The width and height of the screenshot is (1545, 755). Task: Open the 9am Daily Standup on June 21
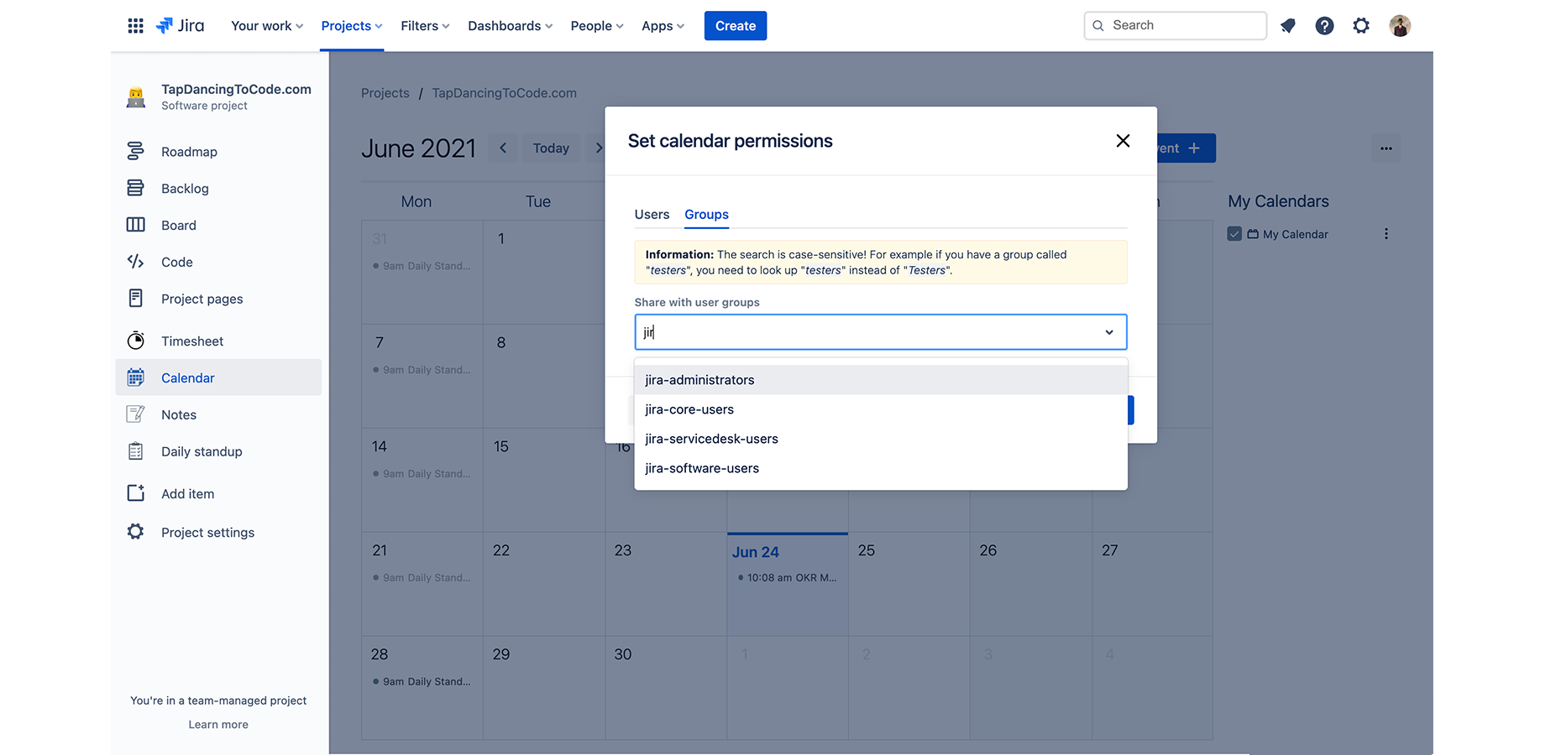pos(422,578)
